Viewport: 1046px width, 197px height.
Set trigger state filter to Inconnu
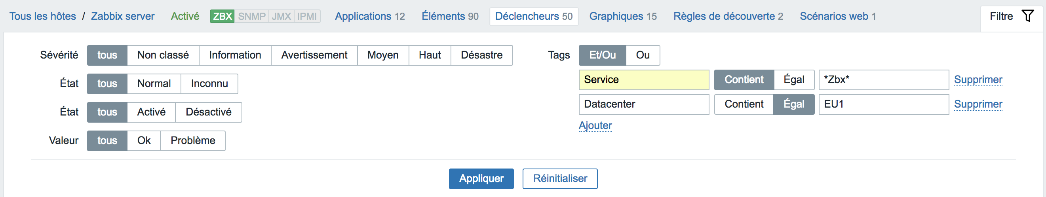[x=209, y=83]
